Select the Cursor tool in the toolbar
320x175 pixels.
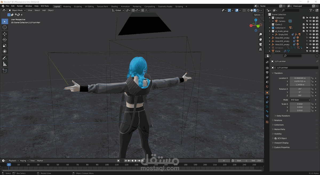coord(5,27)
